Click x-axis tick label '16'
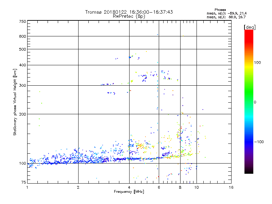This screenshot has height=204, width=272. click(231, 187)
